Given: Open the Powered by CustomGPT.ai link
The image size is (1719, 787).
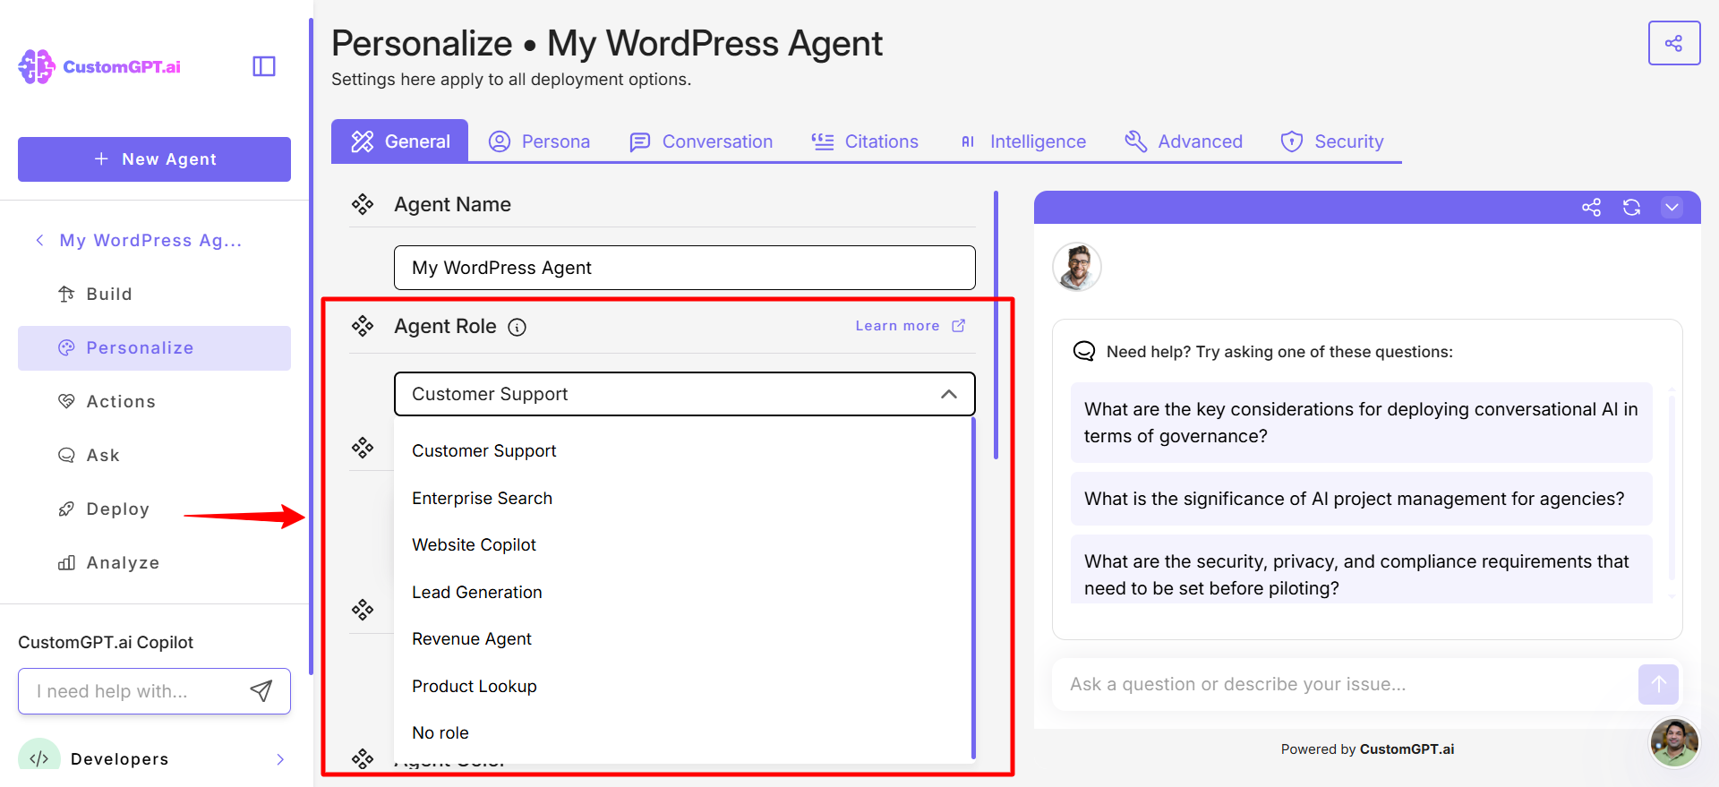Looking at the screenshot, I should [x=1407, y=749].
